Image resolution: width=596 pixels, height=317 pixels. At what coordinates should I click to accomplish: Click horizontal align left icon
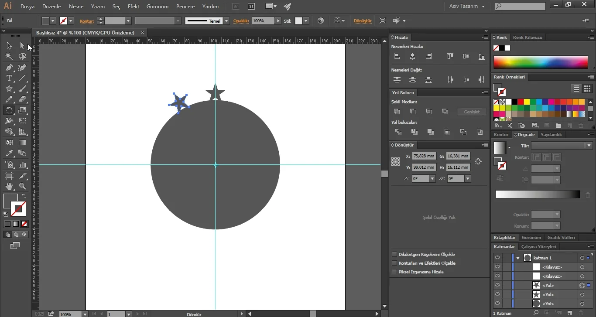tap(397, 56)
